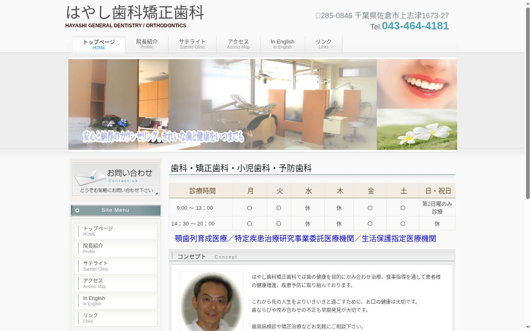Click the お問い合わせ Contact us banner

[116, 179]
